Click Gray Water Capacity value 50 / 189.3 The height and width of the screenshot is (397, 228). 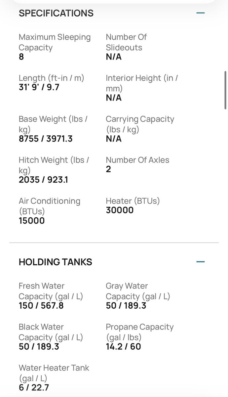coord(126,305)
